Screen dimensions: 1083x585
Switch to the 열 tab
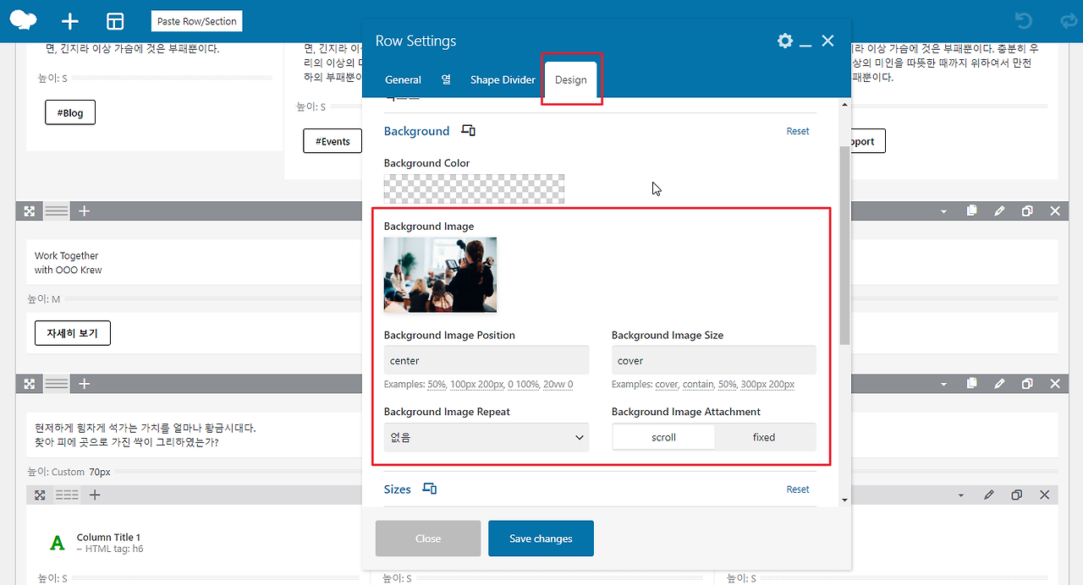pos(446,79)
